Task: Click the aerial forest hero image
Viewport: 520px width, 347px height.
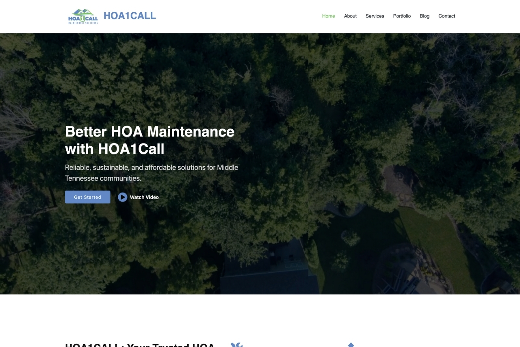Action: (260, 163)
